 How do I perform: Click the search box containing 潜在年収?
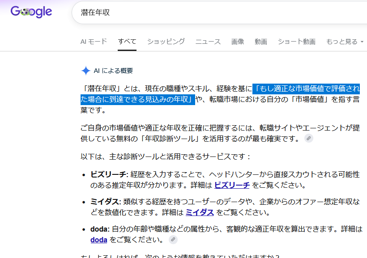[219, 13]
